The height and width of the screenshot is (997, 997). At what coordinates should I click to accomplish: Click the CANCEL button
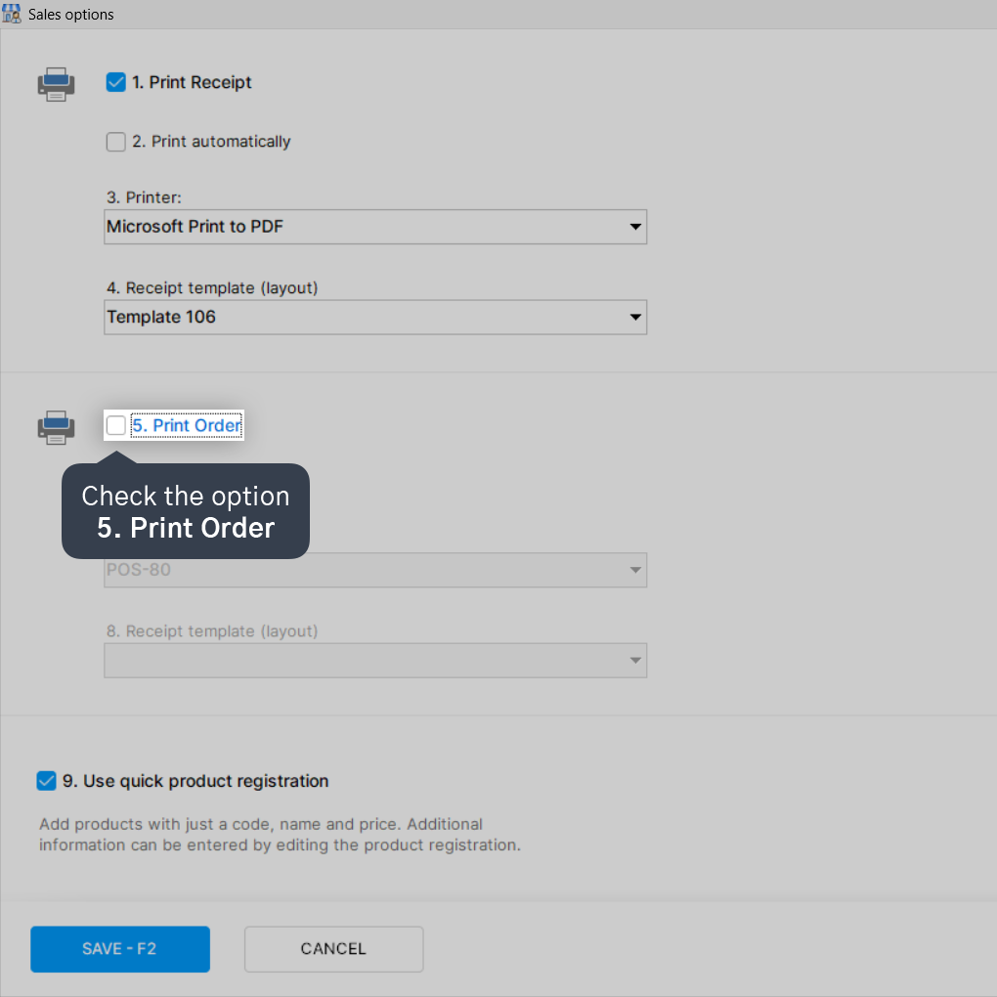(334, 949)
